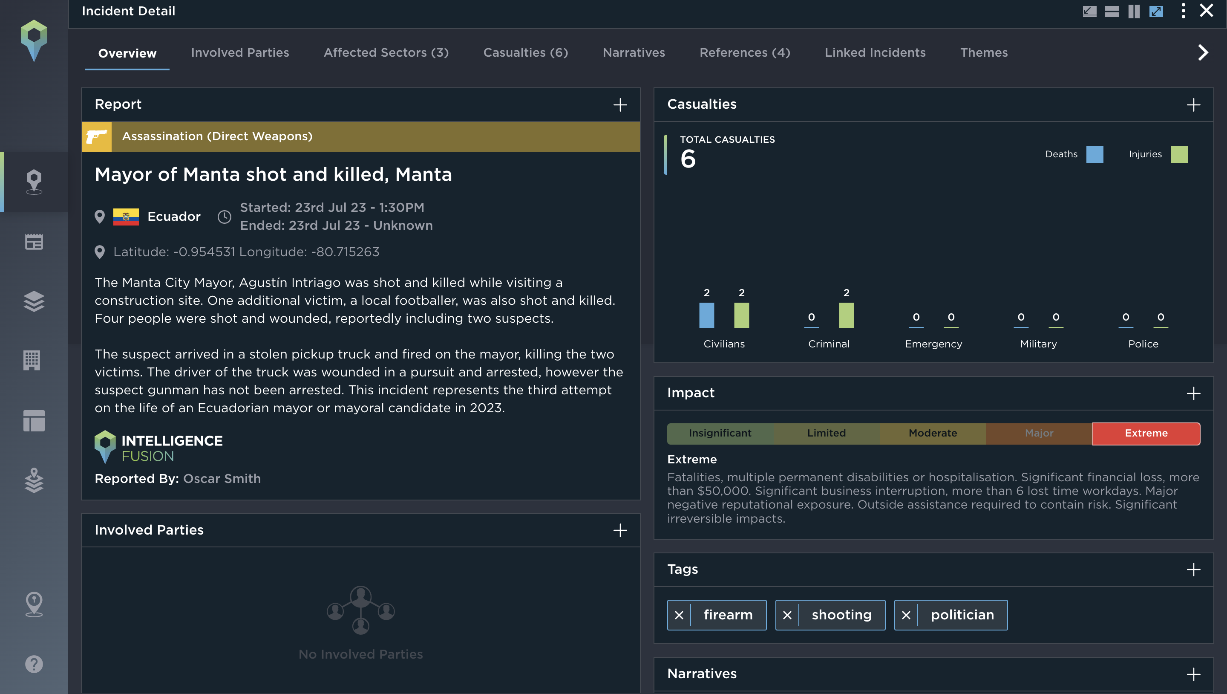This screenshot has height=694, width=1227.
Task: Select the Insignificant impact level
Action: tap(720, 433)
